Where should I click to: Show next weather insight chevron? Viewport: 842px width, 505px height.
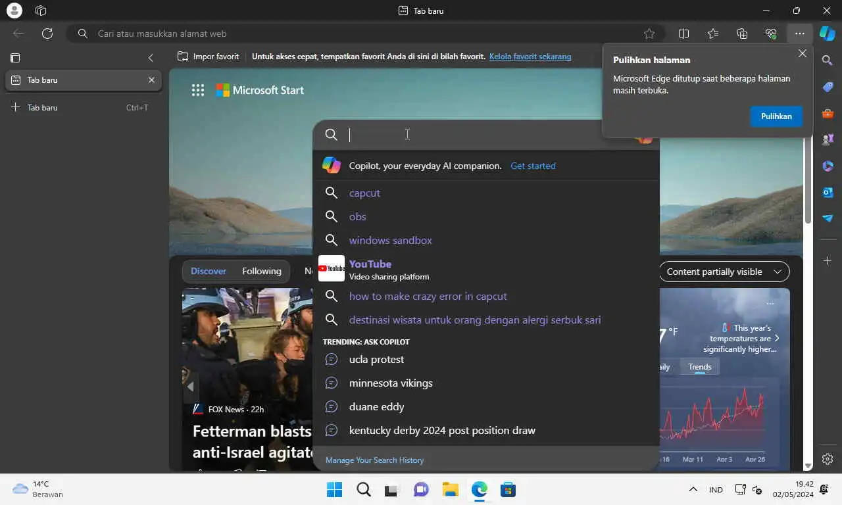click(x=777, y=338)
